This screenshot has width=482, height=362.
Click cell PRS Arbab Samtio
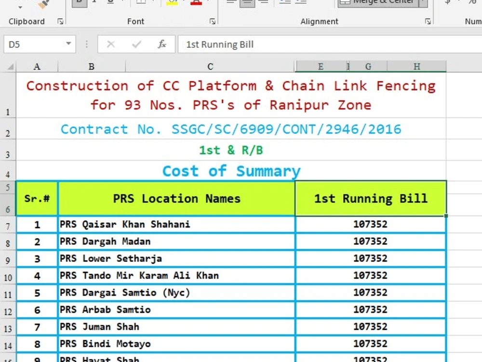(176, 310)
